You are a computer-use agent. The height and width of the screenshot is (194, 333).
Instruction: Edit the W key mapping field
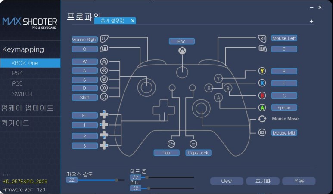84,62
